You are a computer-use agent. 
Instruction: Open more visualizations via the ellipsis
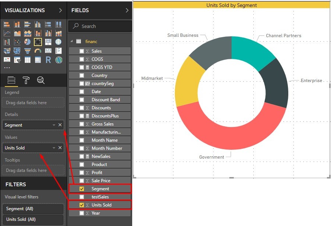point(7,68)
